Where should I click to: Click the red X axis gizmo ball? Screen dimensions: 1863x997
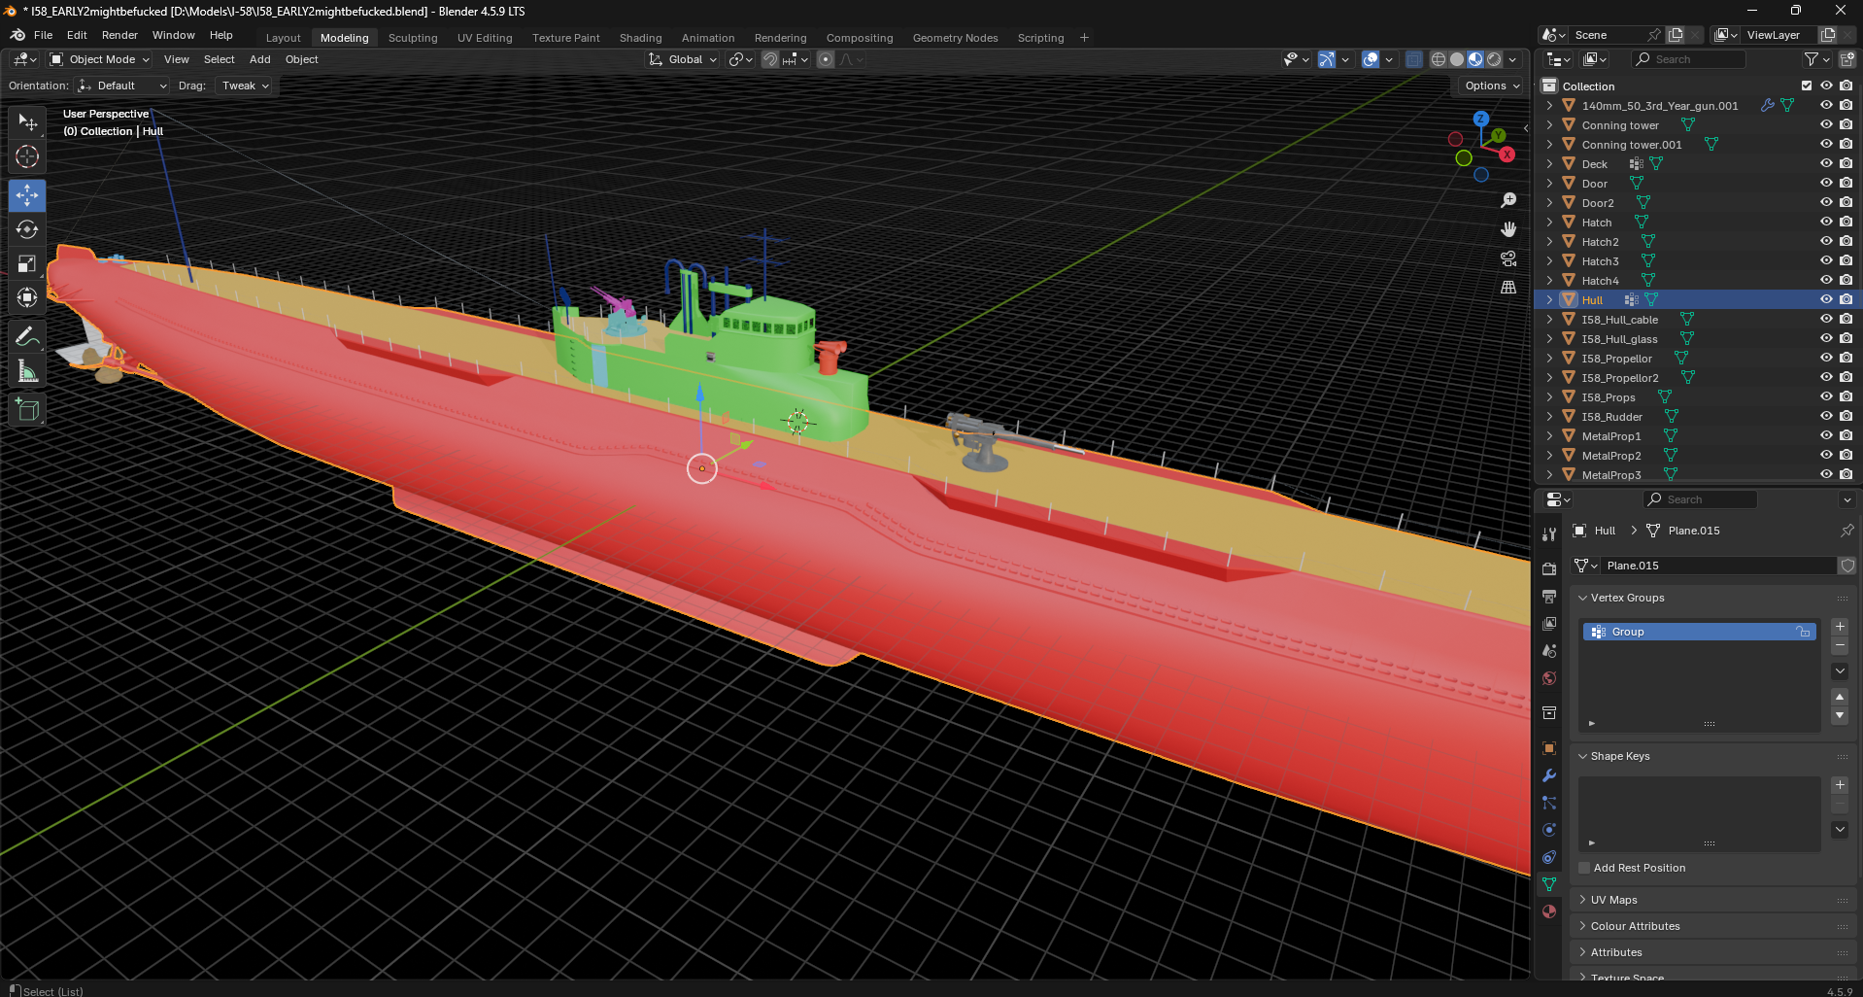tap(1507, 155)
